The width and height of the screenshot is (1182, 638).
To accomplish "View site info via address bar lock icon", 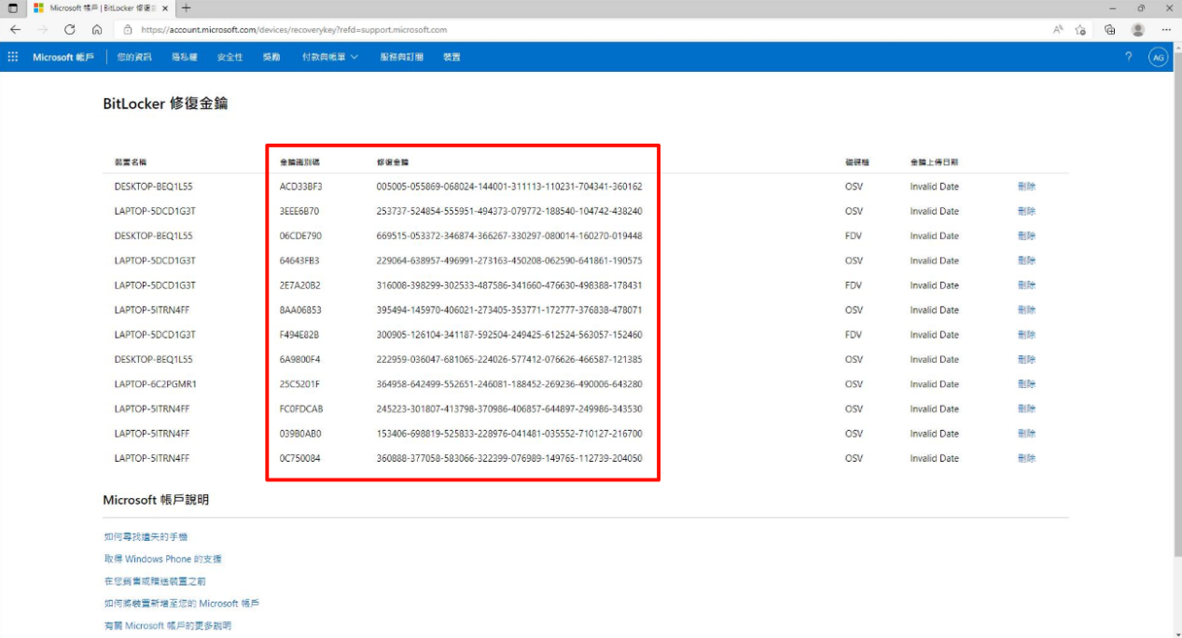I will 128,30.
